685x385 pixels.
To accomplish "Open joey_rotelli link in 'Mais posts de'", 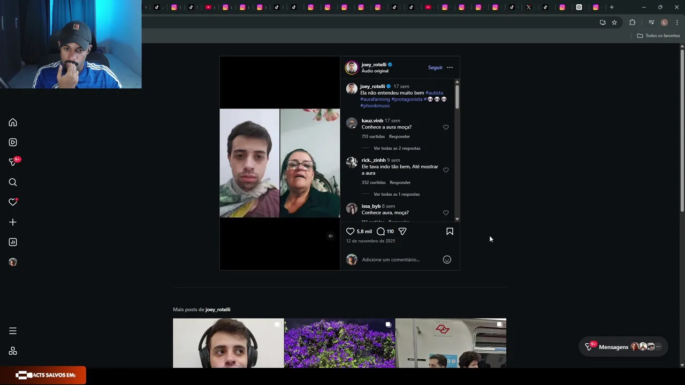I will click(218, 310).
